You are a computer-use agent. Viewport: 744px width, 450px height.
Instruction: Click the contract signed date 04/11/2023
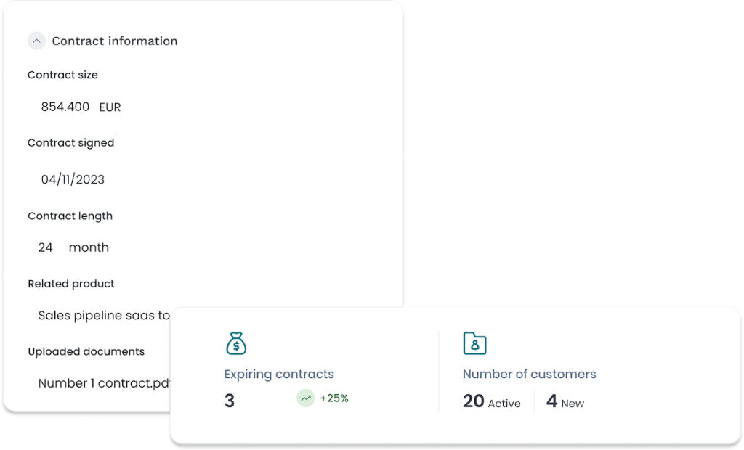click(x=73, y=179)
